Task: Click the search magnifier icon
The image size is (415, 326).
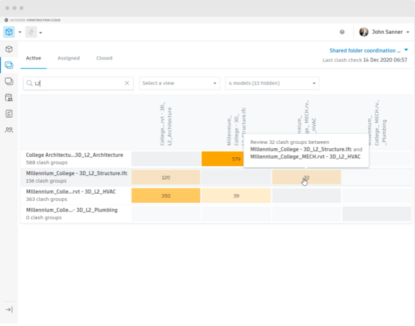Action: point(29,83)
